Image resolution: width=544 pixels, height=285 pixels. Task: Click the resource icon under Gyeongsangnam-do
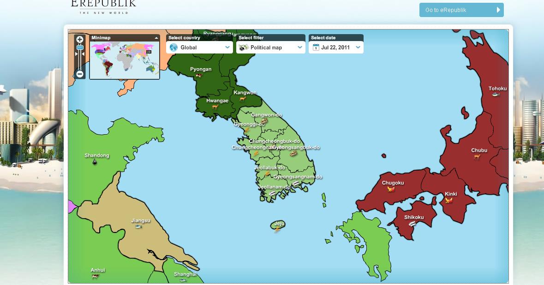click(x=296, y=183)
